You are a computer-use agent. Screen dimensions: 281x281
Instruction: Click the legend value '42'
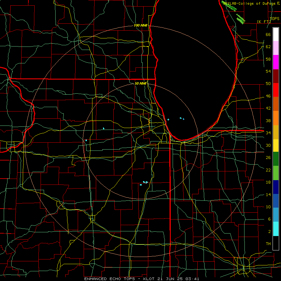[x=268, y=108]
